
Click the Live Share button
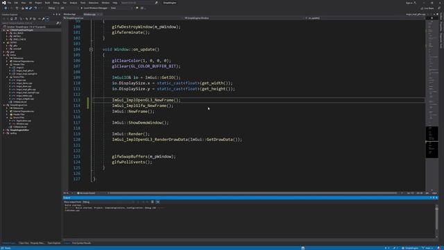(x=427, y=8)
